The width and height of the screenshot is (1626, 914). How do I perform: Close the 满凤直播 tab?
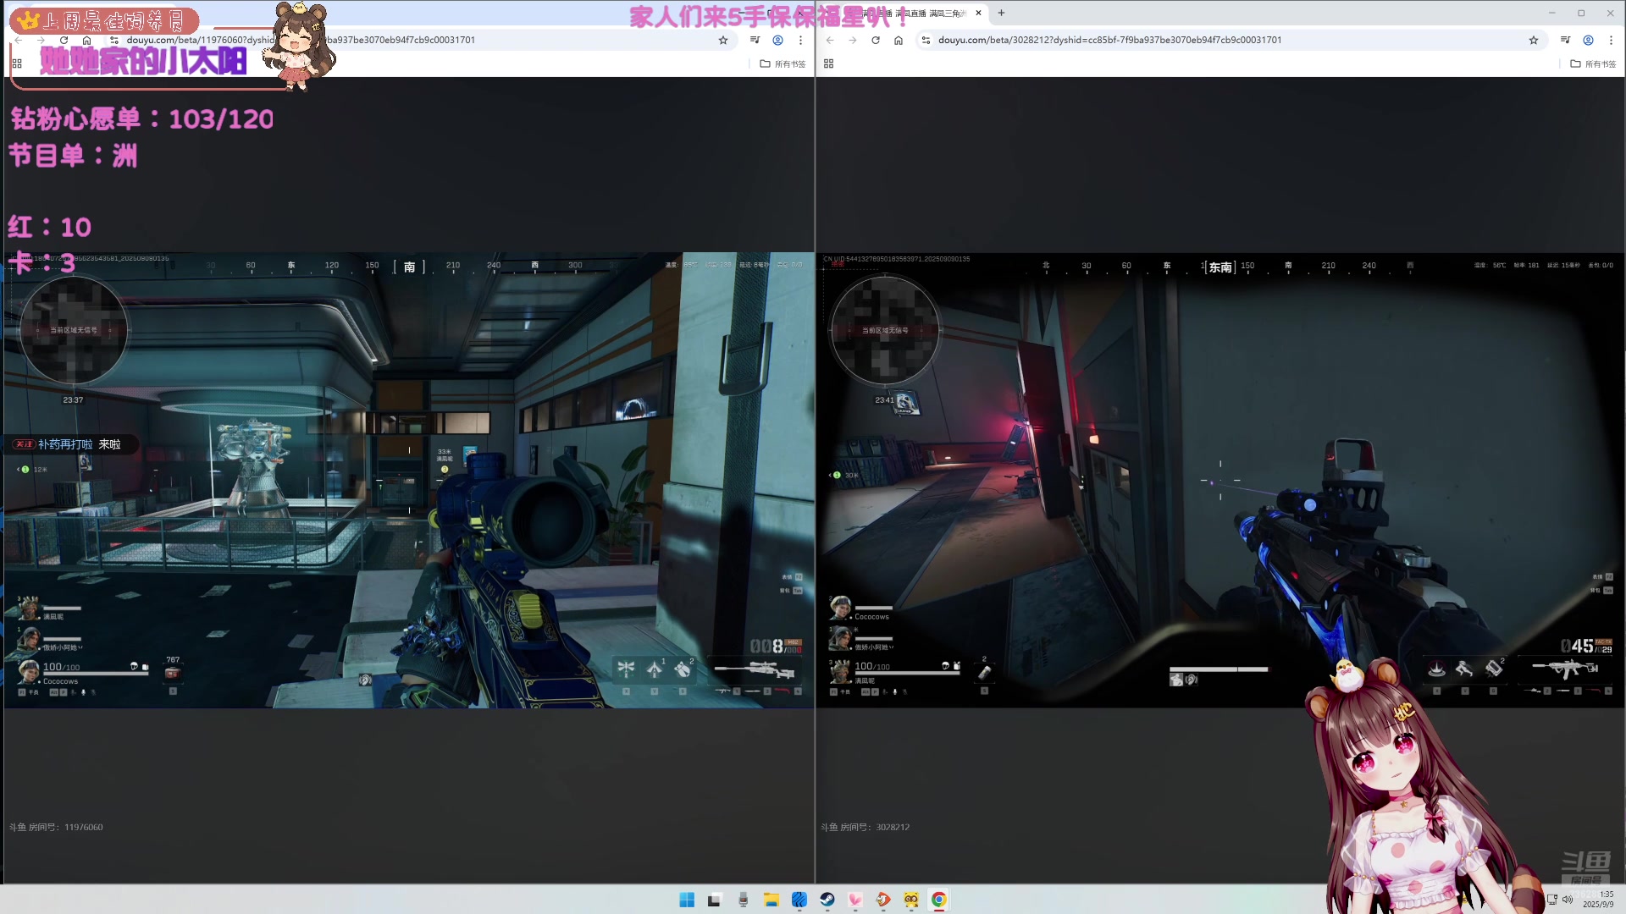click(x=978, y=13)
